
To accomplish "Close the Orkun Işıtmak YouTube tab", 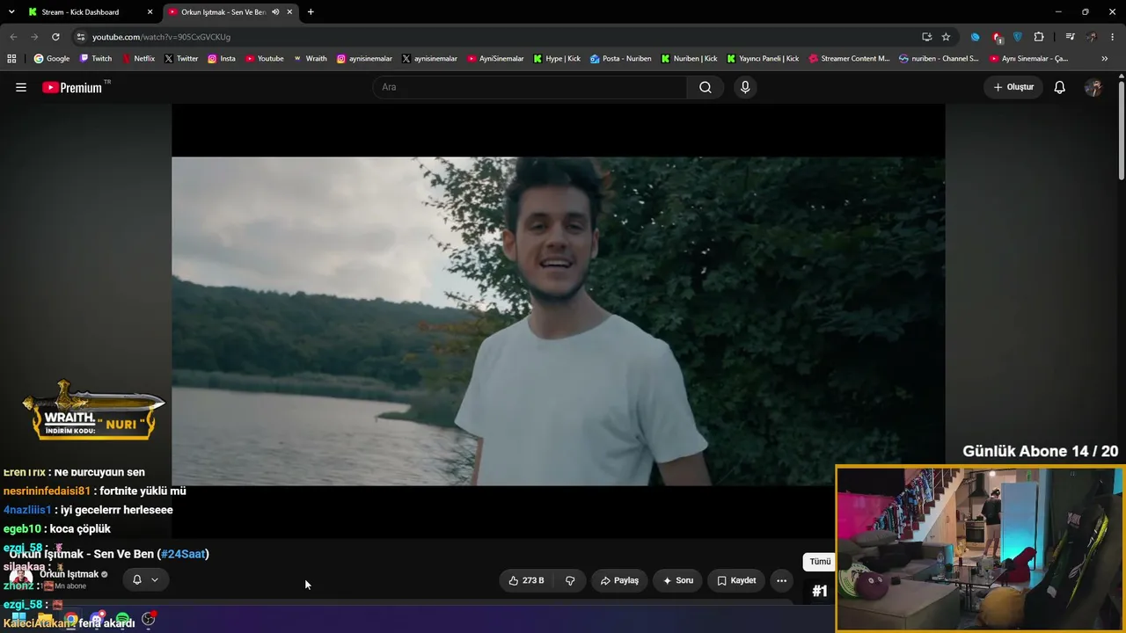I will coord(289,12).
